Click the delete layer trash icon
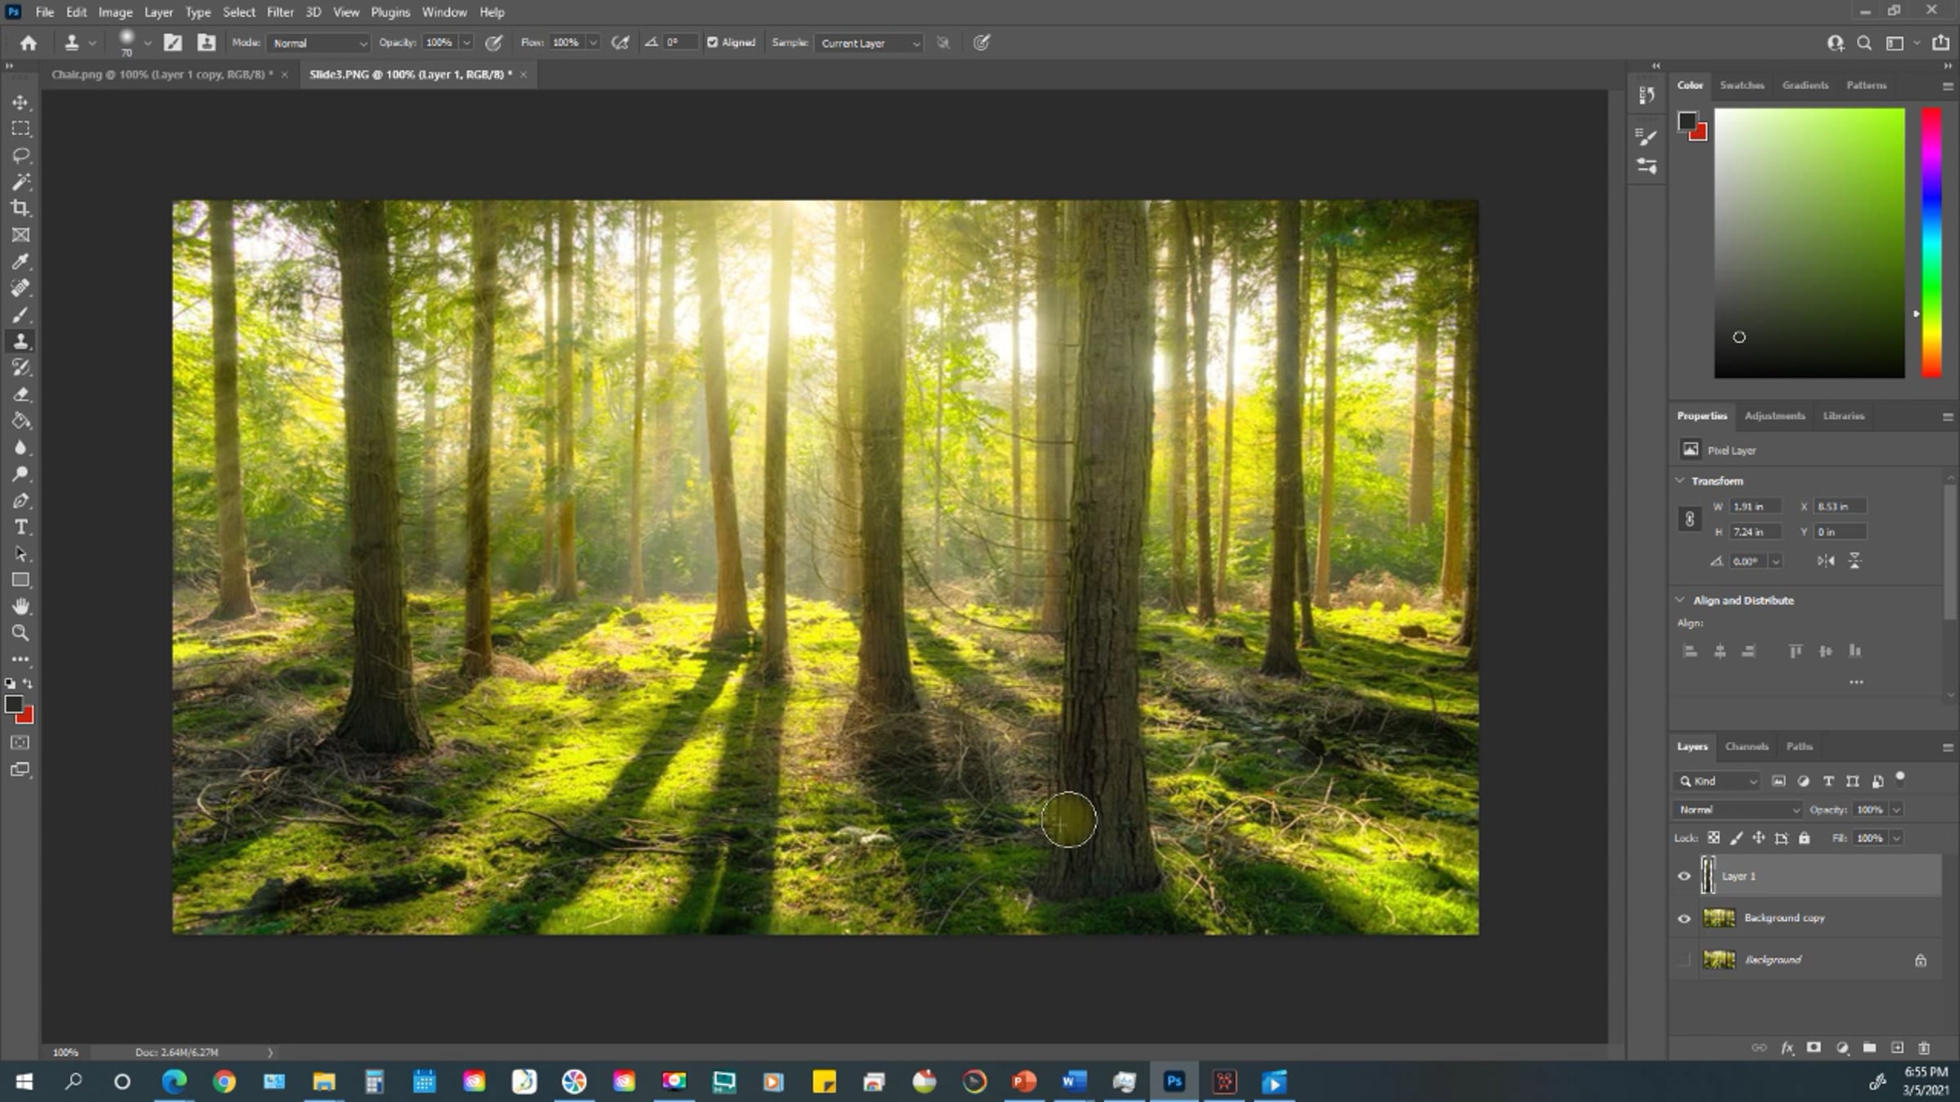 1924,1047
